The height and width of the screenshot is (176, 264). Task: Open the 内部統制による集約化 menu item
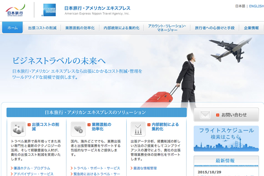tap(121, 28)
